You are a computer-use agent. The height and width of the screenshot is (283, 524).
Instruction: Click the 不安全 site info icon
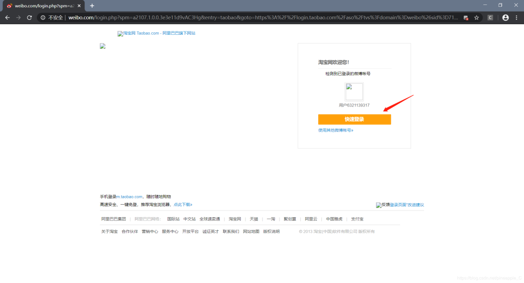point(42,17)
